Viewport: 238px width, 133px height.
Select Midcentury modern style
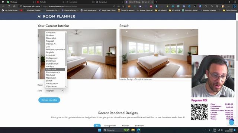(55, 50)
